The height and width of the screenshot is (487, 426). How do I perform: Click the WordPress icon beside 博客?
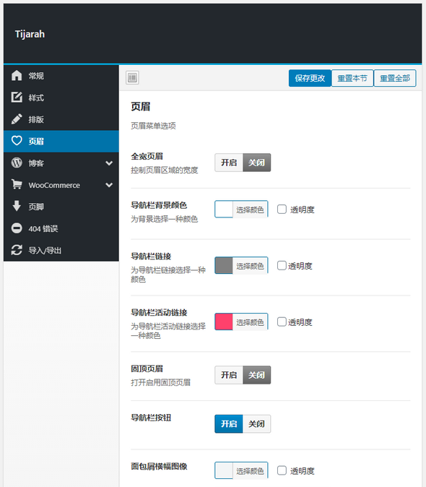point(17,163)
